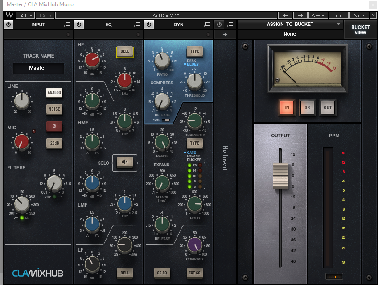Load the next preset with right arrow
The height and width of the screenshot is (285, 378).
(300, 15)
